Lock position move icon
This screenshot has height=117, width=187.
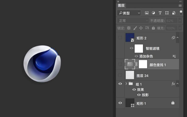(x=141, y=28)
